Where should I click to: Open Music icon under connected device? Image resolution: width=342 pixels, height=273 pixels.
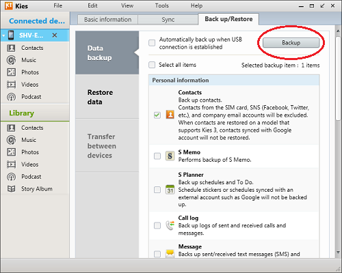[11, 60]
